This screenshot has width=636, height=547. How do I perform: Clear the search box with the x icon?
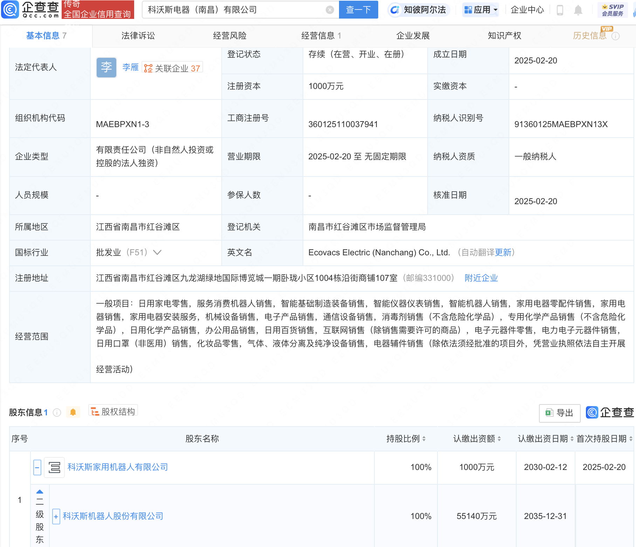329,9
